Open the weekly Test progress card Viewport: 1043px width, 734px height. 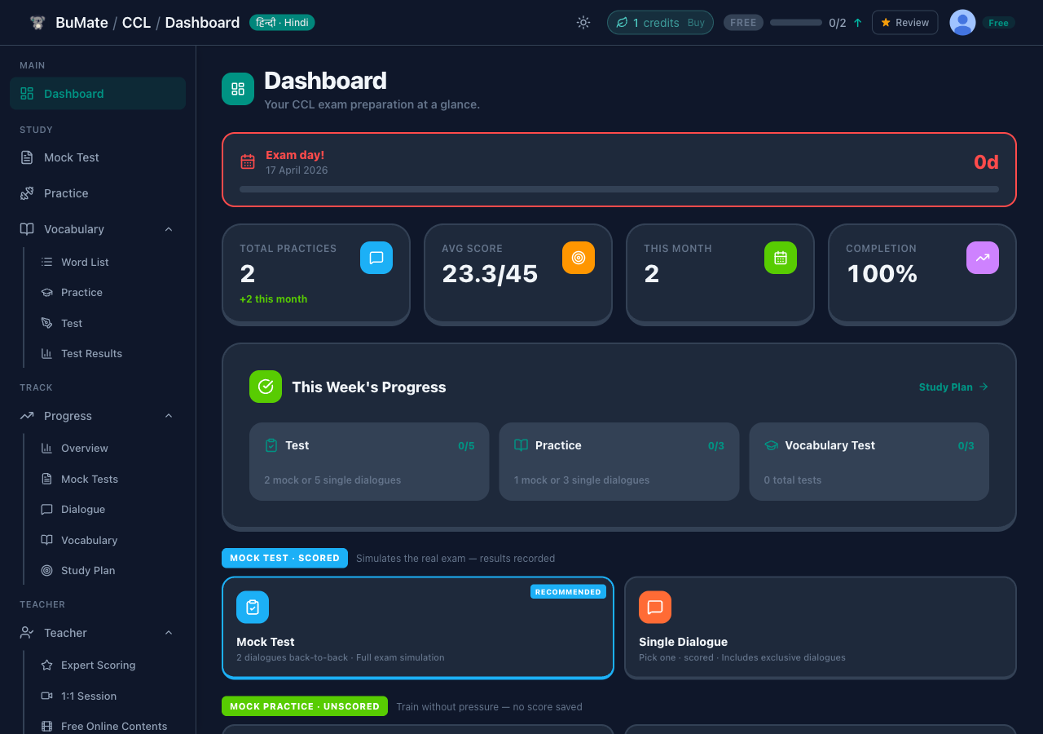point(369,462)
